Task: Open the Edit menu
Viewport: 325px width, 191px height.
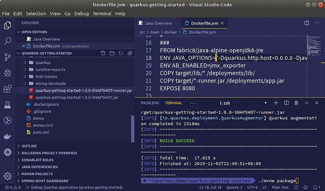Action: click(x=18, y=14)
